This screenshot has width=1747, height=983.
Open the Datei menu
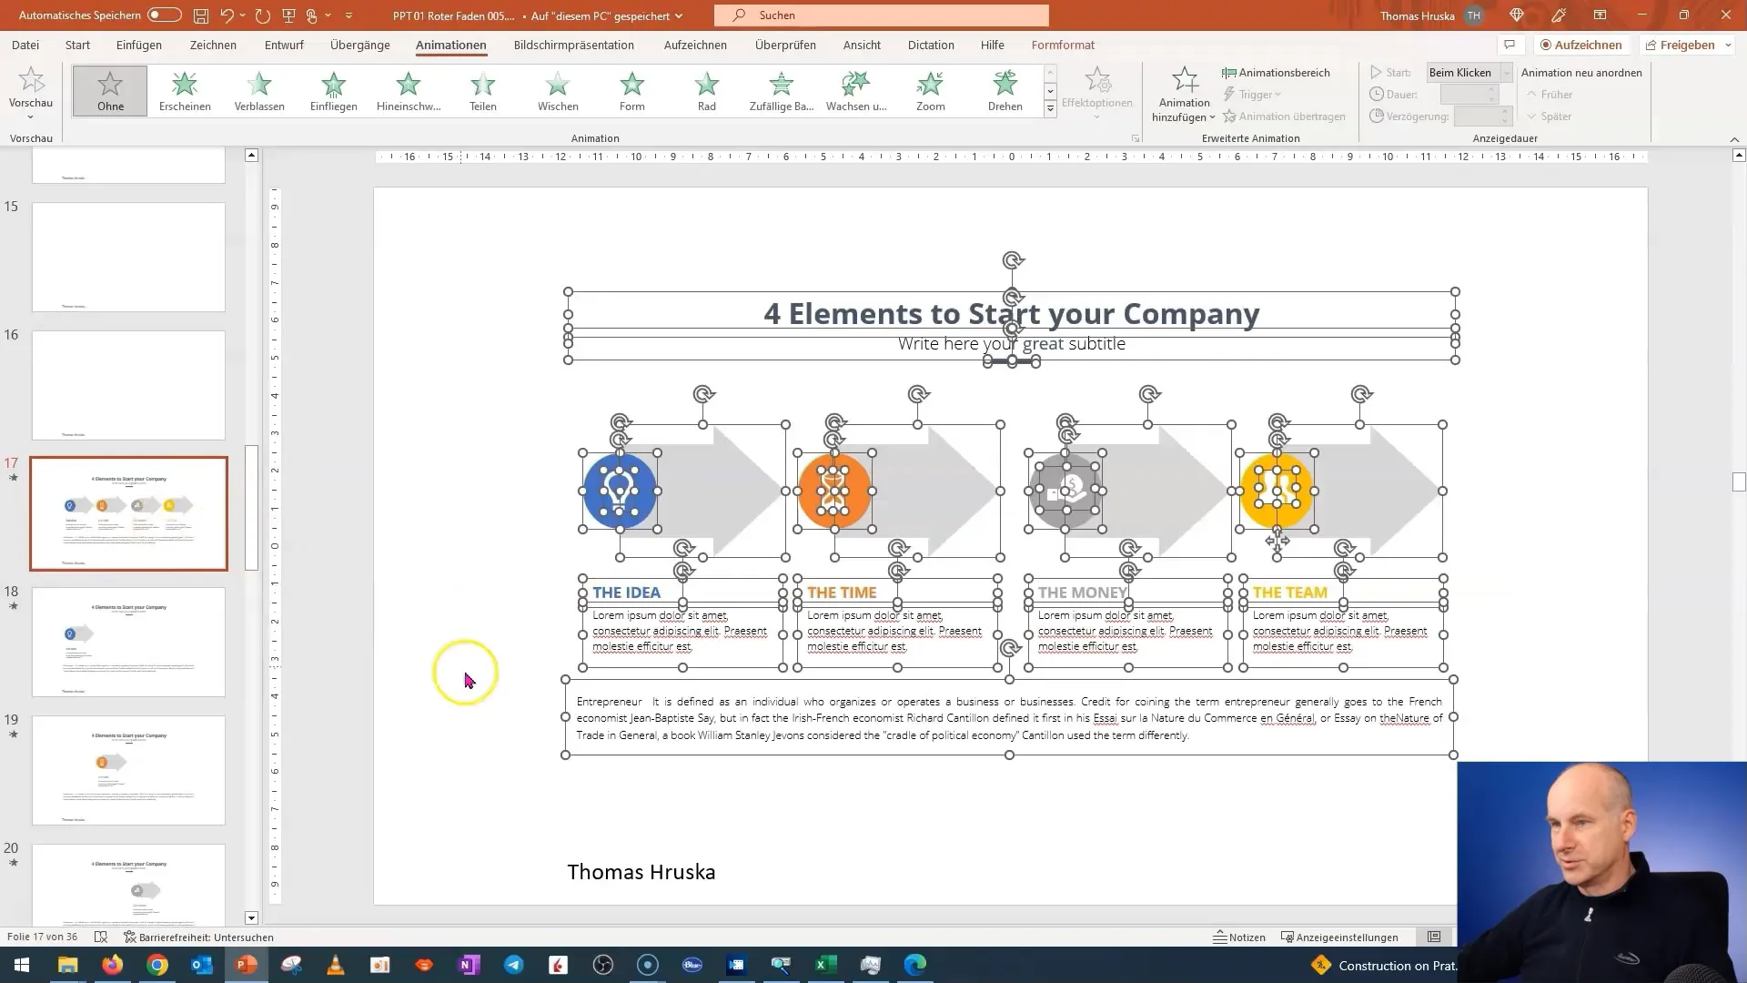click(25, 45)
